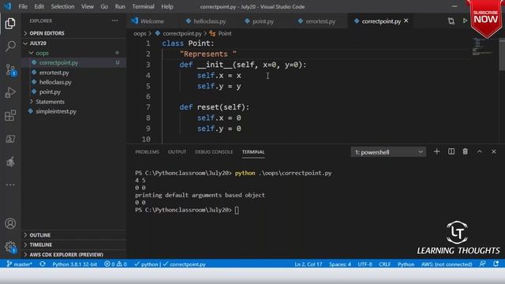Click VS Code logo in title bar
505x284 pixels.
point(7,6)
